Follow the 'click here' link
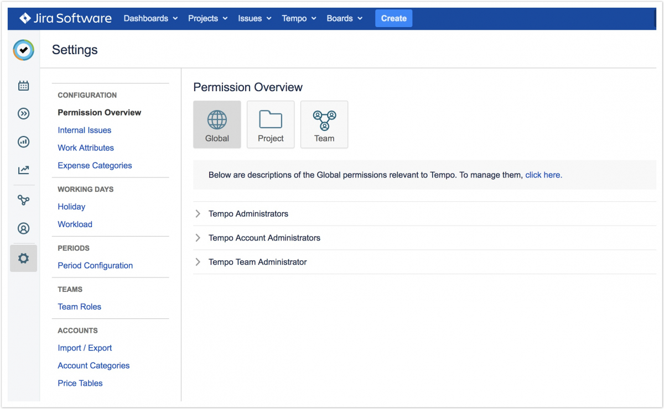 click(x=543, y=175)
